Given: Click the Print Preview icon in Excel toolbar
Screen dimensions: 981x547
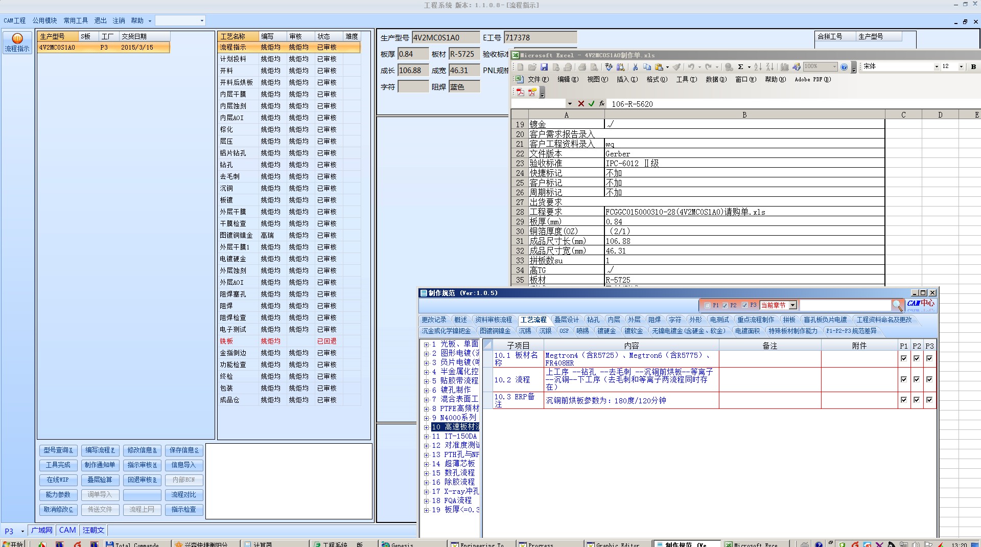Looking at the screenshot, I should [x=594, y=67].
